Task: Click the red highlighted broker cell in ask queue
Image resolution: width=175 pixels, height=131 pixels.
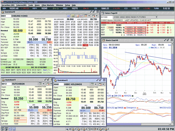Action: [85, 45]
